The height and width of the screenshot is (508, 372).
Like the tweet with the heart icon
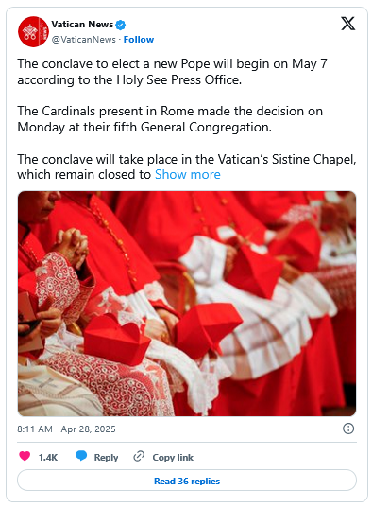pyautogui.click(x=25, y=456)
